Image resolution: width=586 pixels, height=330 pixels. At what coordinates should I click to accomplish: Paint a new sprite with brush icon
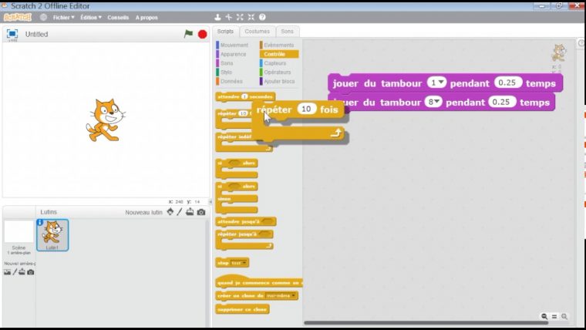click(180, 212)
